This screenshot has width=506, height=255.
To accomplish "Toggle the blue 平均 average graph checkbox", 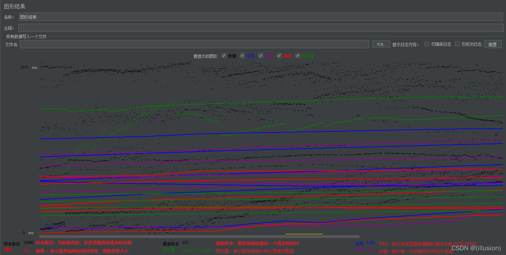I will click(242, 56).
